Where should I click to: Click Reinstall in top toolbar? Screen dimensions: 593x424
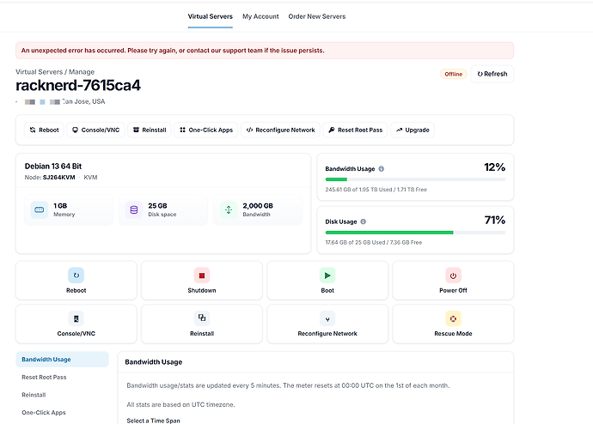click(150, 130)
